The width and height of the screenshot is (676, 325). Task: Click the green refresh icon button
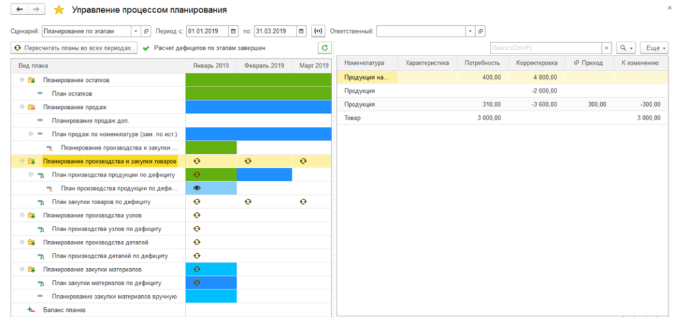(323, 48)
